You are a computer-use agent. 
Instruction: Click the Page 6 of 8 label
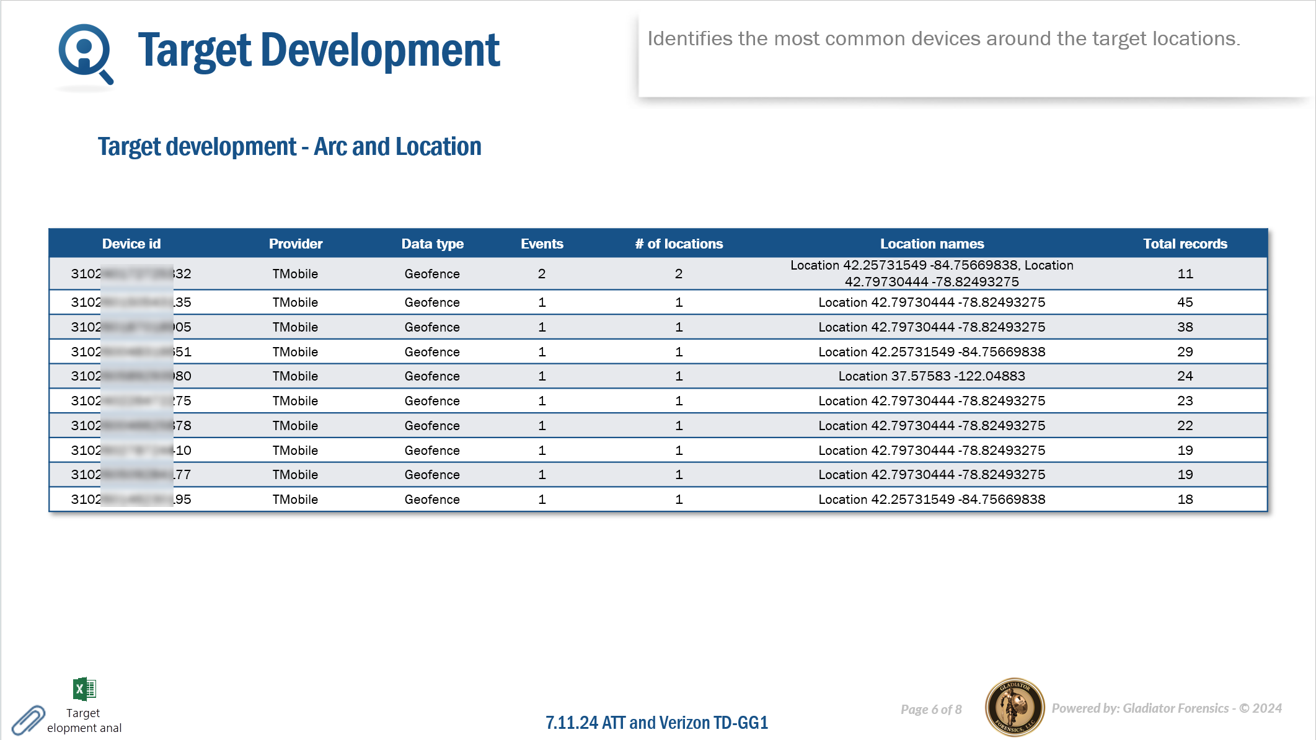pyautogui.click(x=930, y=710)
